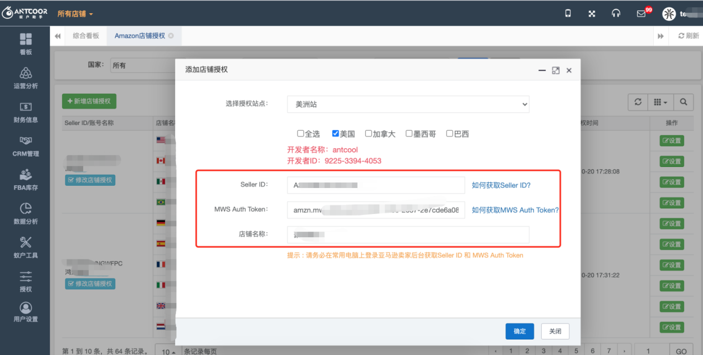Go to page 7 in pagination

point(608,351)
